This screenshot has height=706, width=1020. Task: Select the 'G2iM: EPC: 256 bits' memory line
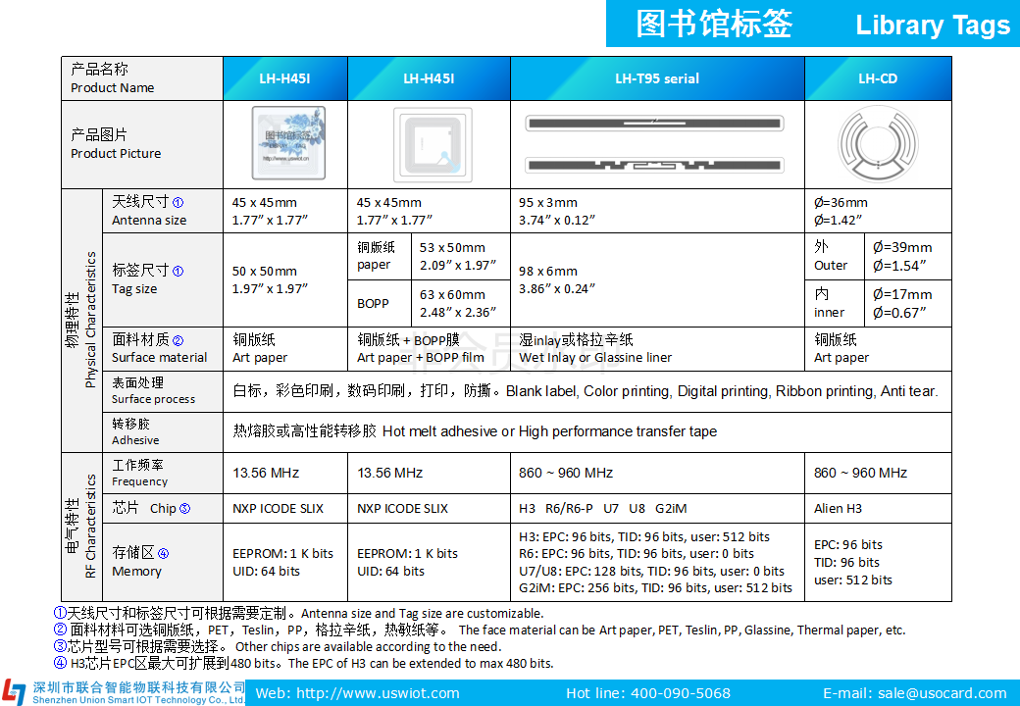coord(655,587)
